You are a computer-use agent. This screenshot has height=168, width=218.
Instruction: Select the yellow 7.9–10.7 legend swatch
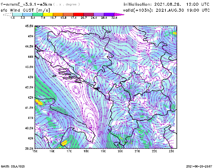pyautogui.click(x=48, y=14)
